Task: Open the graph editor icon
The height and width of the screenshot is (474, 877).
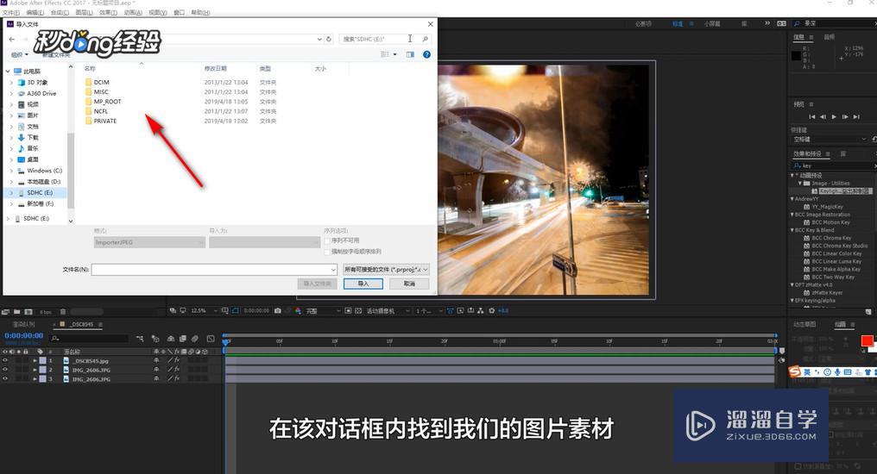Action: pos(211,339)
